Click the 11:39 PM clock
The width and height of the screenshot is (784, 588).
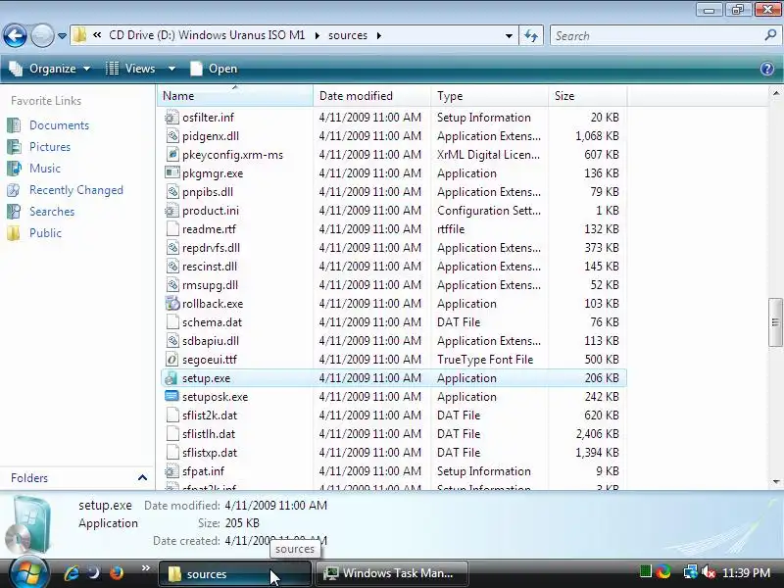pyautogui.click(x=746, y=572)
